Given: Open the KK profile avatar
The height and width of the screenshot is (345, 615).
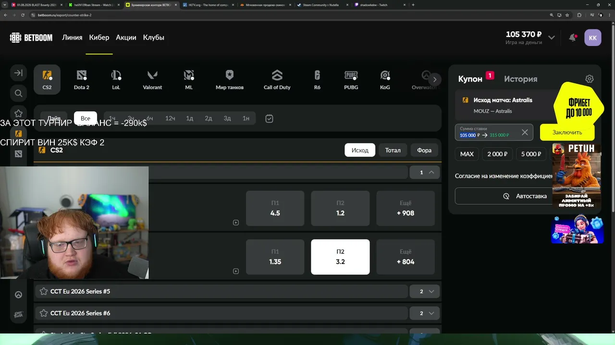Looking at the screenshot, I should (x=592, y=38).
